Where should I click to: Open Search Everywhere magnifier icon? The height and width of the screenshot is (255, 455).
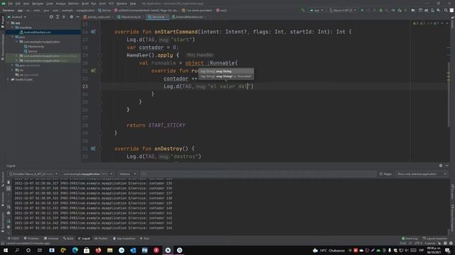[446, 10]
